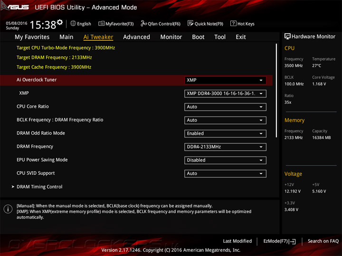342x256 pixels.
Task: Switch to the Monitor tab
Action: pos(171,37)
